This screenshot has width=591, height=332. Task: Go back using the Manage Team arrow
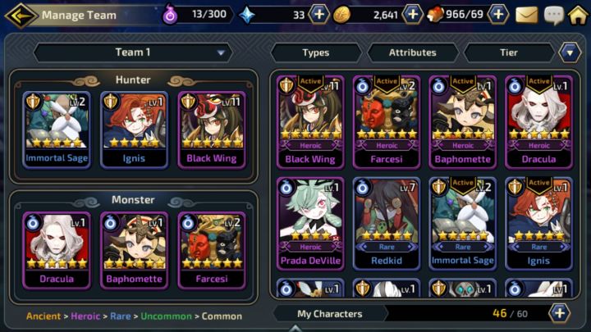pos(21,15)
